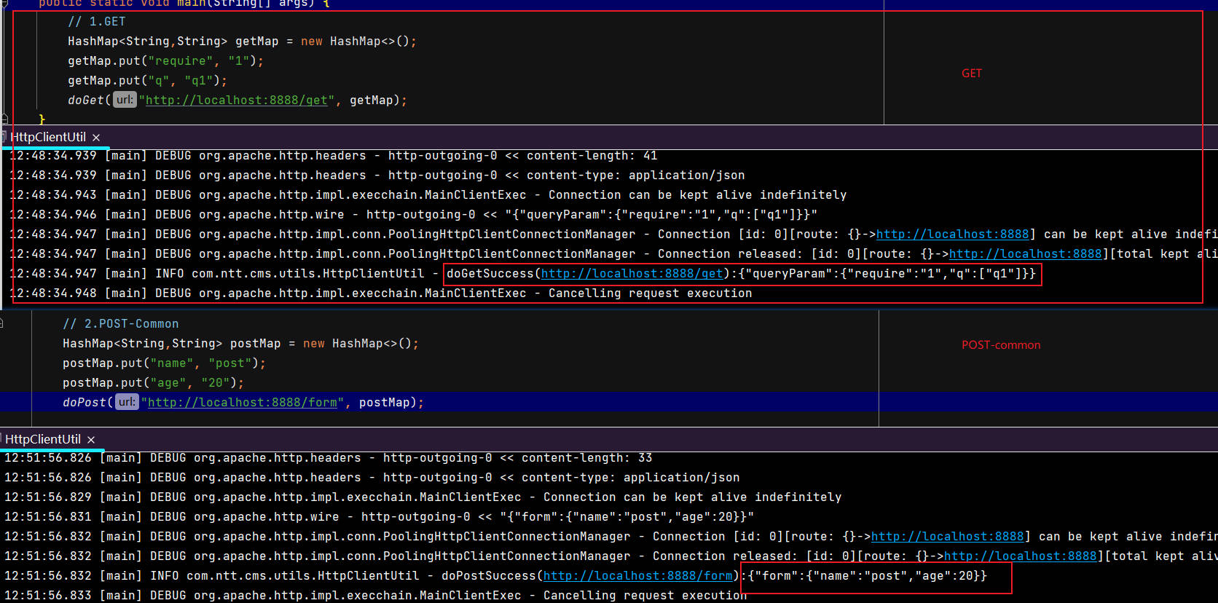The height and width of the screenshot is (603, 1218).
Task: Open the doPostSuccess localhost:8888/form console link
Action: 638,575
